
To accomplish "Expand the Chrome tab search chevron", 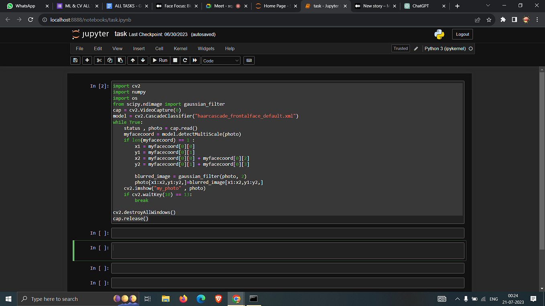I will click(x=488, y=6).
